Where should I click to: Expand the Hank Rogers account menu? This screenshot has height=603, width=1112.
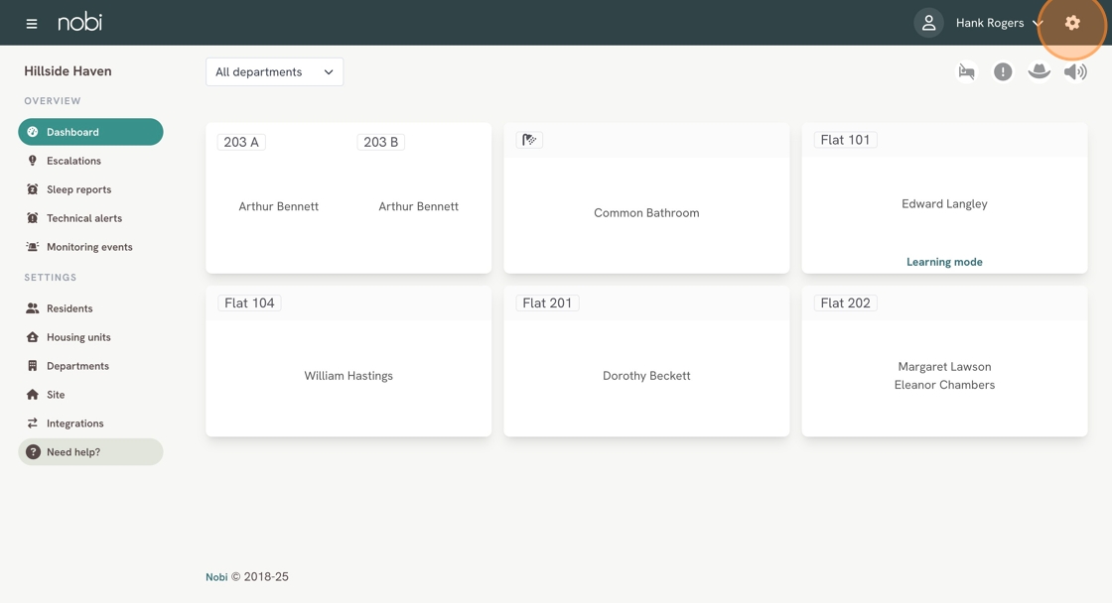click(998, 22)
